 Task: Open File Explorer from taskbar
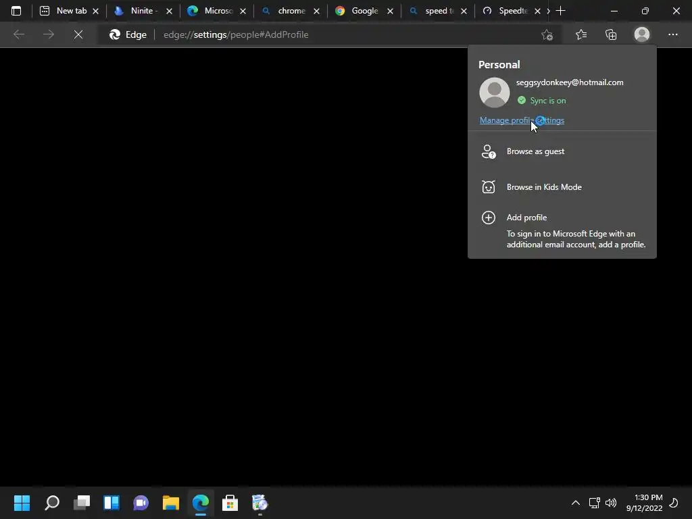click(171, 503)
